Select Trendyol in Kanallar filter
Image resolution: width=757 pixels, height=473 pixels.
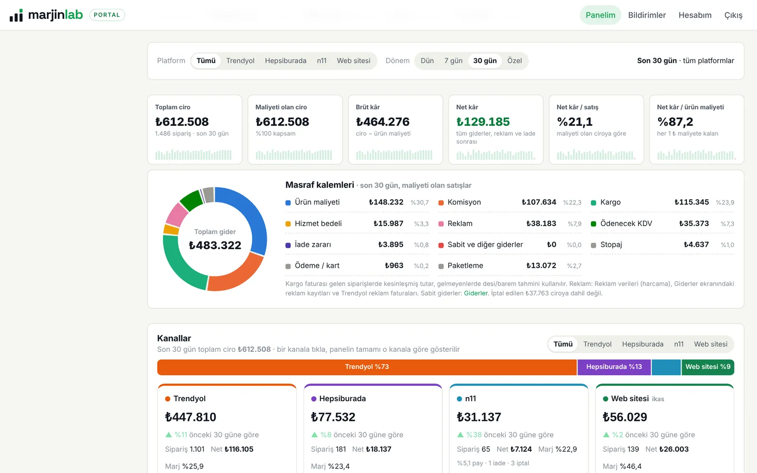point(597,344)
